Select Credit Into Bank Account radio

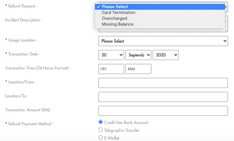click(100, 122)
